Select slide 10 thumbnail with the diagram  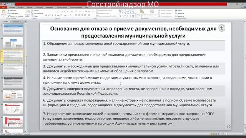pos(13,43)
